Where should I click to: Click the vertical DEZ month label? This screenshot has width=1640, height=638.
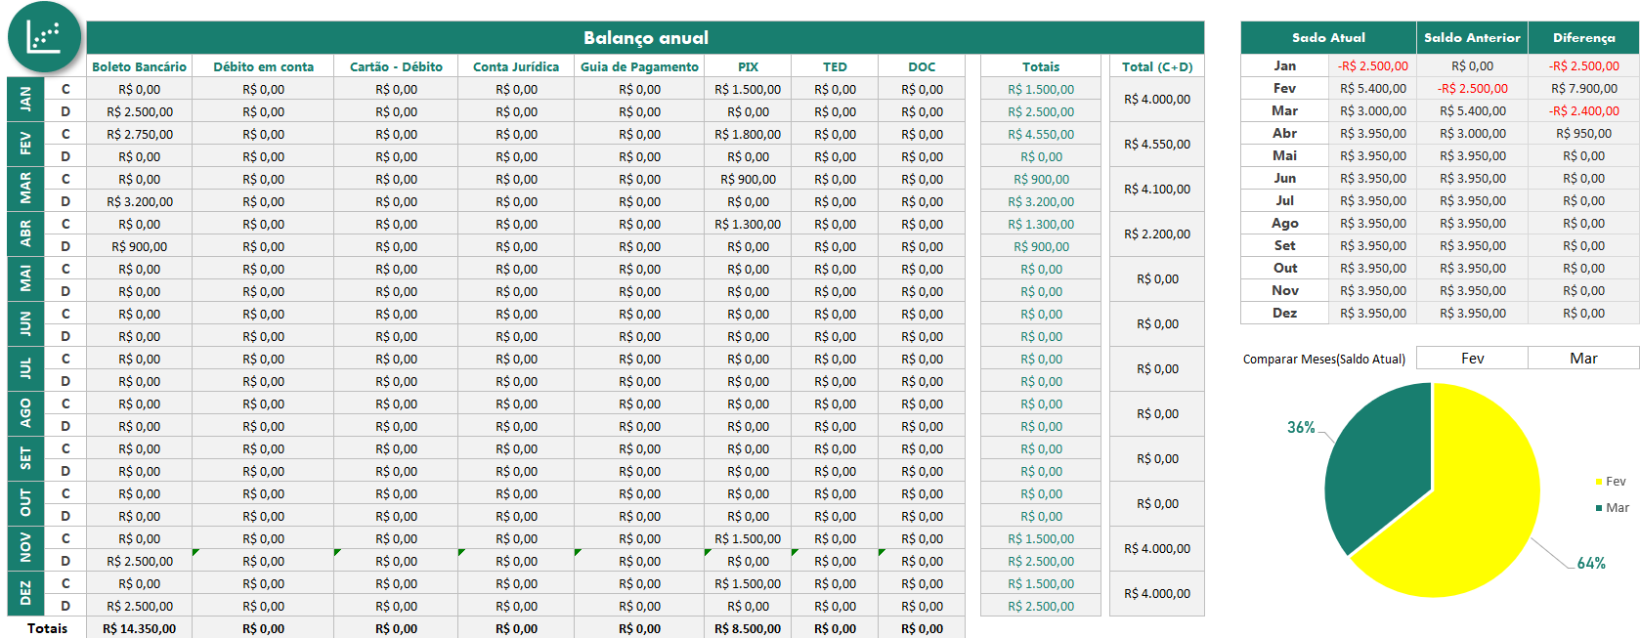point(25,594)
